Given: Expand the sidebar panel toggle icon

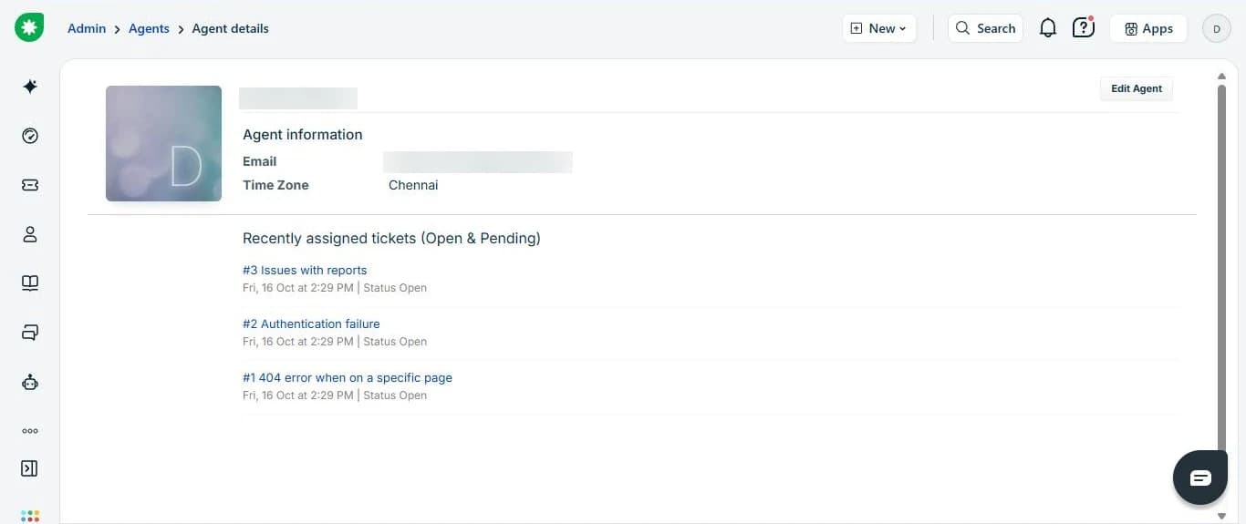Looking at the screenshot, I should 30,468.
